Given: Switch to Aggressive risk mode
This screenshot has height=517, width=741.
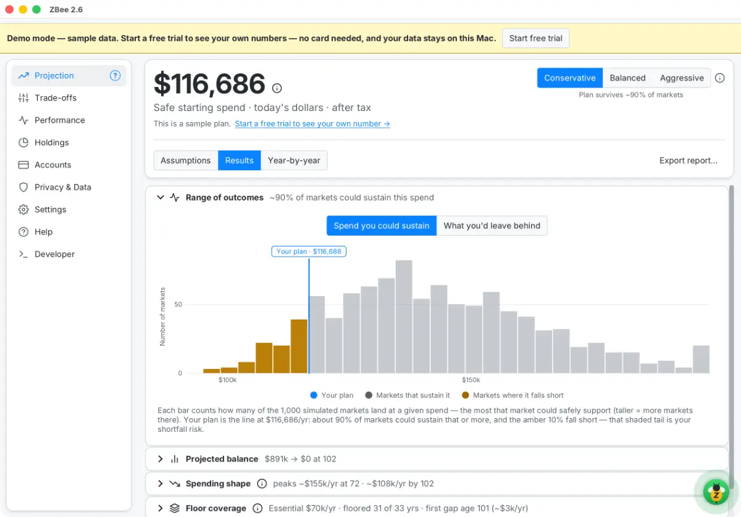Looking at the screenshot, I should (x=682, y=78).
